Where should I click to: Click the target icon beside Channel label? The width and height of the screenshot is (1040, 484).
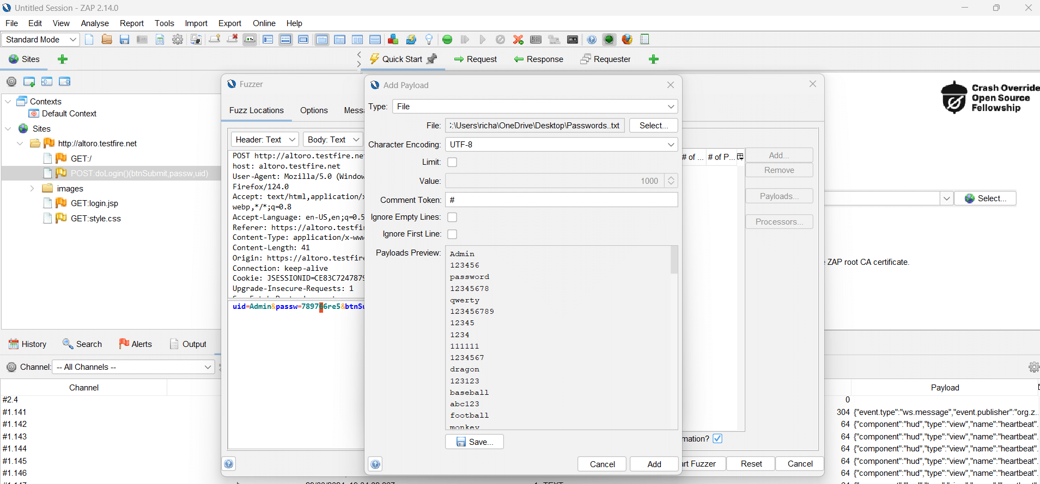coord(11,367)
